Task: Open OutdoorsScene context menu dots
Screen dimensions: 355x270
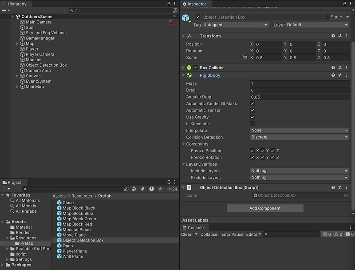Action: (x=175, y=16)
